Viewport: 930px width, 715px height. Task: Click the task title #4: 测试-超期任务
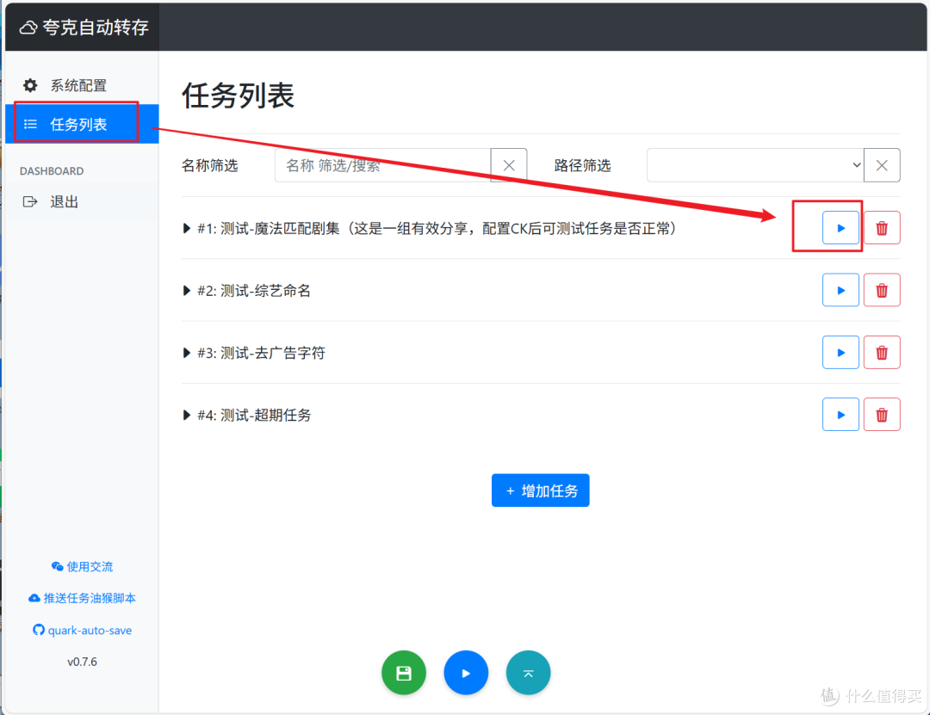(x=254, y=415)
